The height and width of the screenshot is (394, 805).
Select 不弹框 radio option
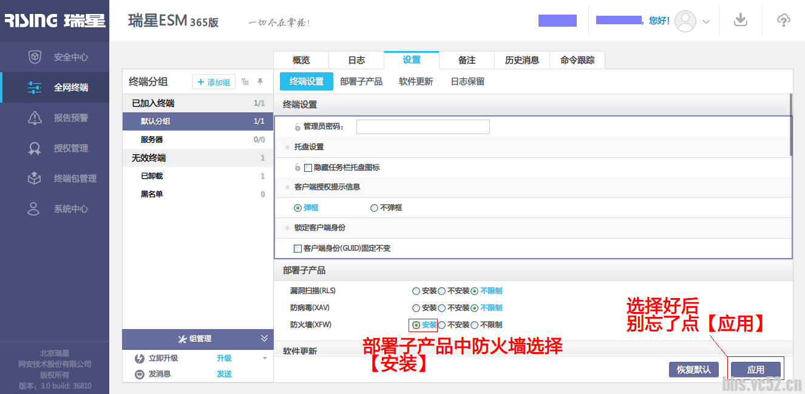pyautogui.click(x=374, y=208)
